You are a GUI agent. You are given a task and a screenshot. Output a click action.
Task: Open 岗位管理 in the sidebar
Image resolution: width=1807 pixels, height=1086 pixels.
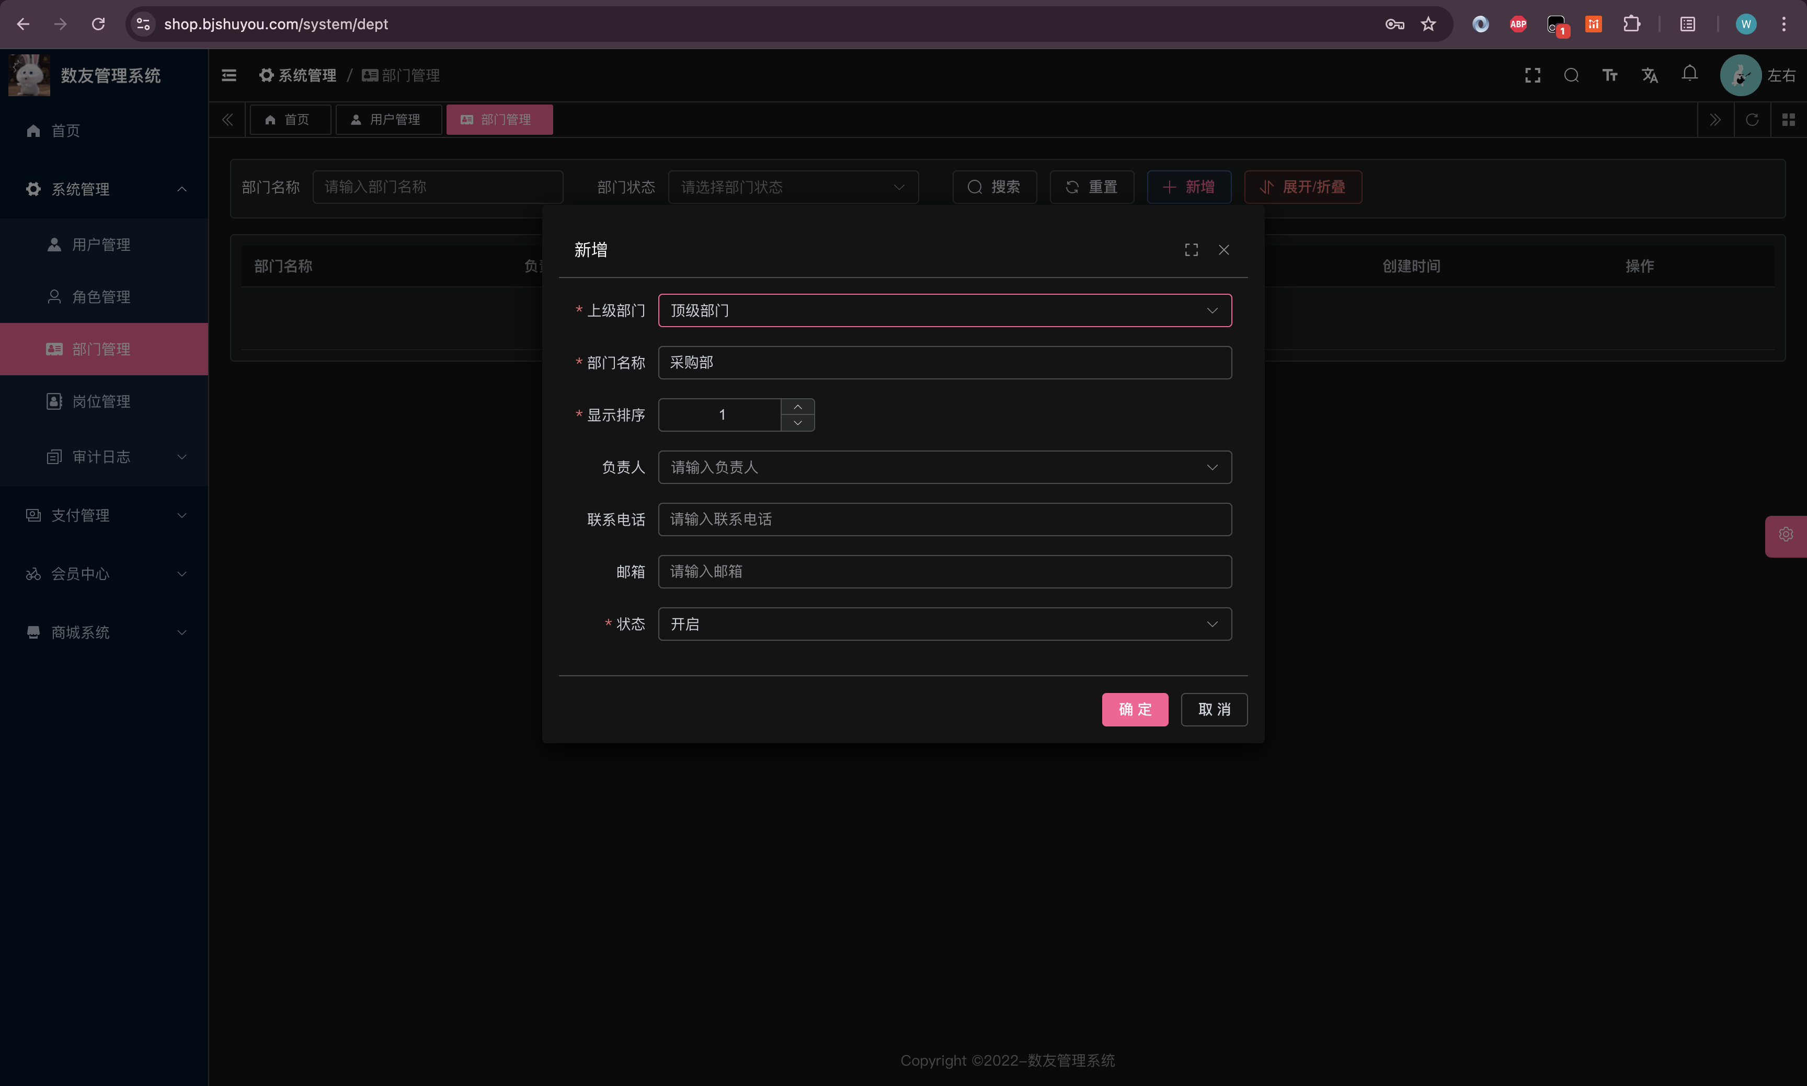tap(101, 401)
